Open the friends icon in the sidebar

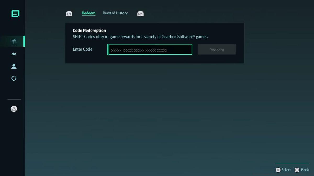coord(14,54)
